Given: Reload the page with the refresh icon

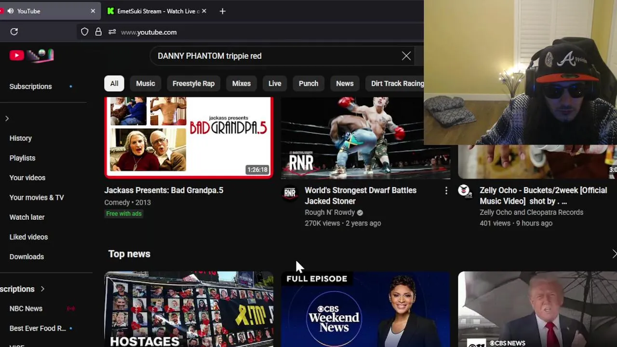Looking at the screenshot, I should click(14, 32).
